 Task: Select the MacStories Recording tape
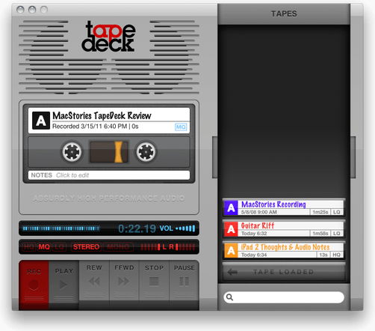click(284, 207)
